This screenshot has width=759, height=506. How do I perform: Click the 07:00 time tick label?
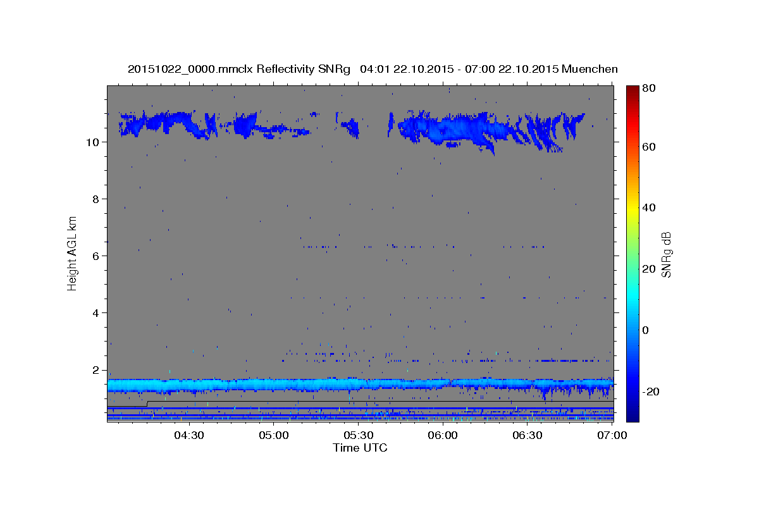coord(612,435)
